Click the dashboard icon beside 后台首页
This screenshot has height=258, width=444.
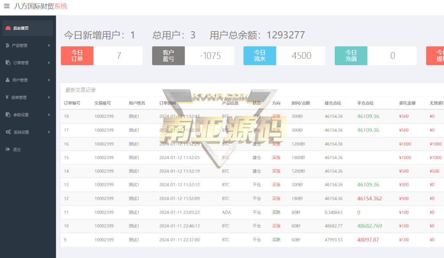click(x=8, y=28)
